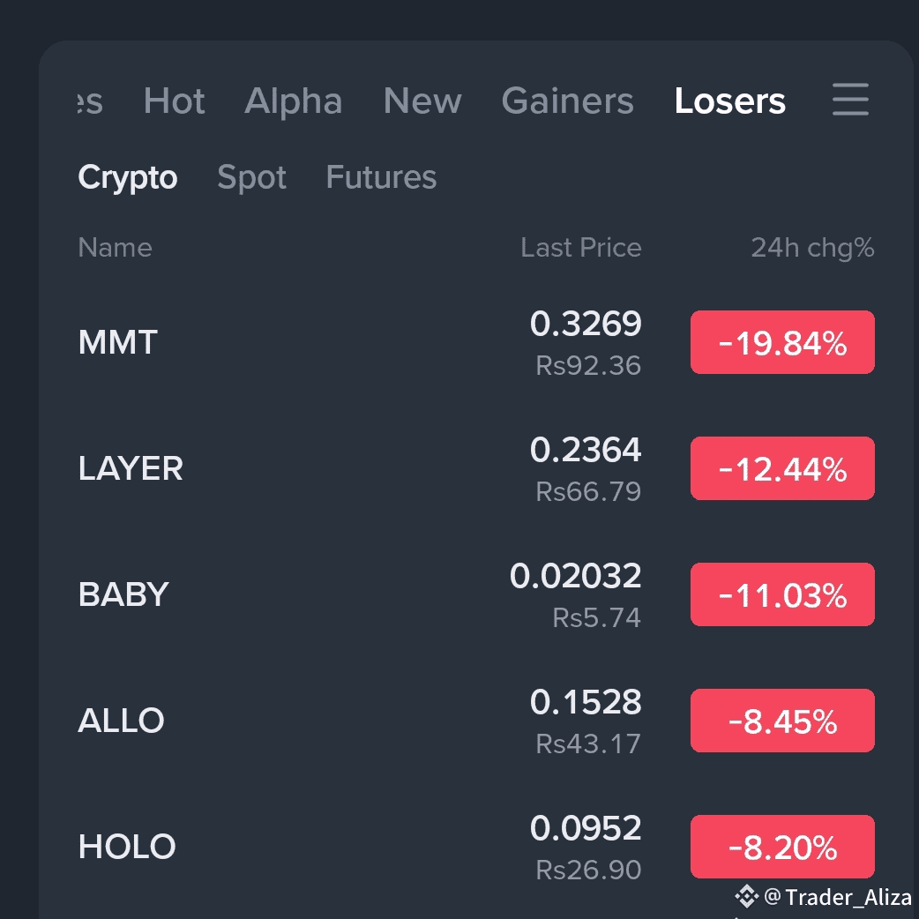Tap the -19.84% change badge

coord(782,342)
